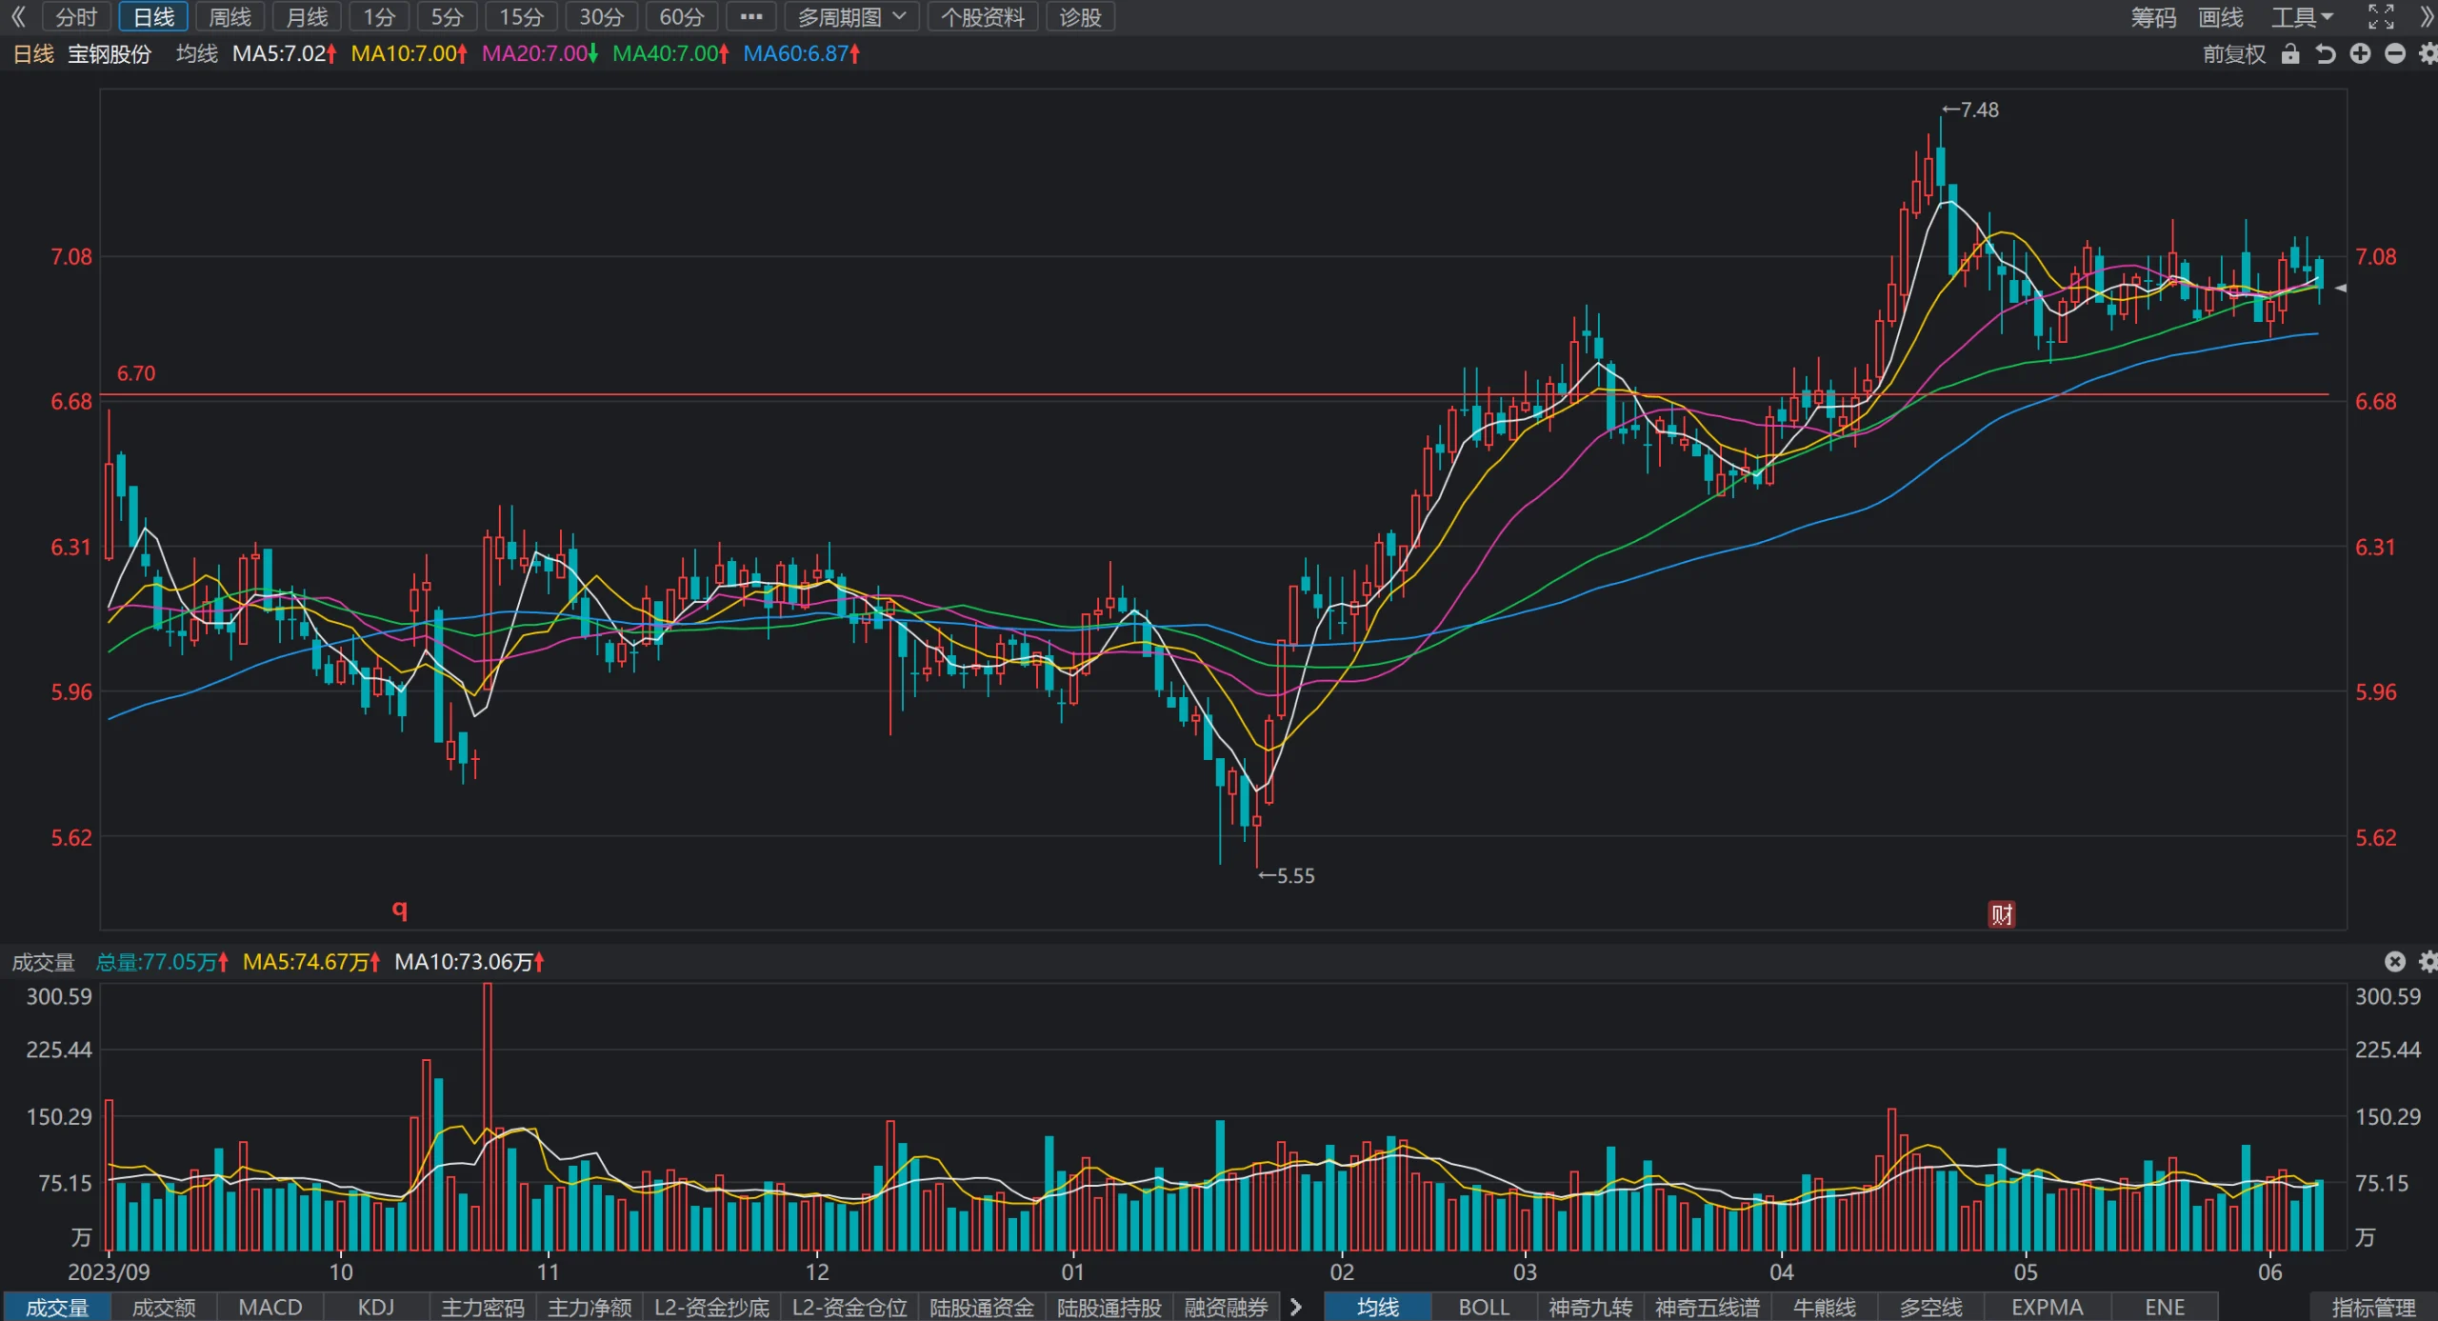Select 成交额 turnover indicator tab
The height and width of the screenshot is (1321, 2438).
click(x=164, y=1308)
